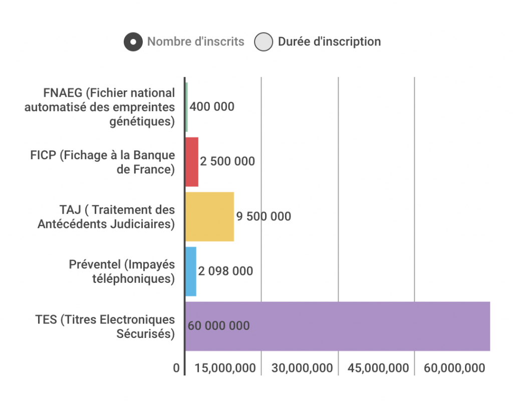Click the 45,000,000 axis tick label
This screenshot has width=513, height=404.
click(378, 368)
